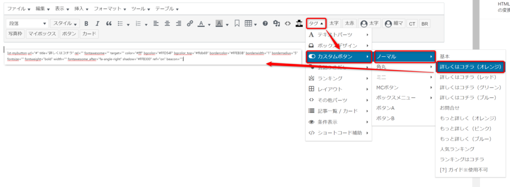Select 詳しくはコチラ（レッド） option
This screenshot has height=187, width=510.
470,77
